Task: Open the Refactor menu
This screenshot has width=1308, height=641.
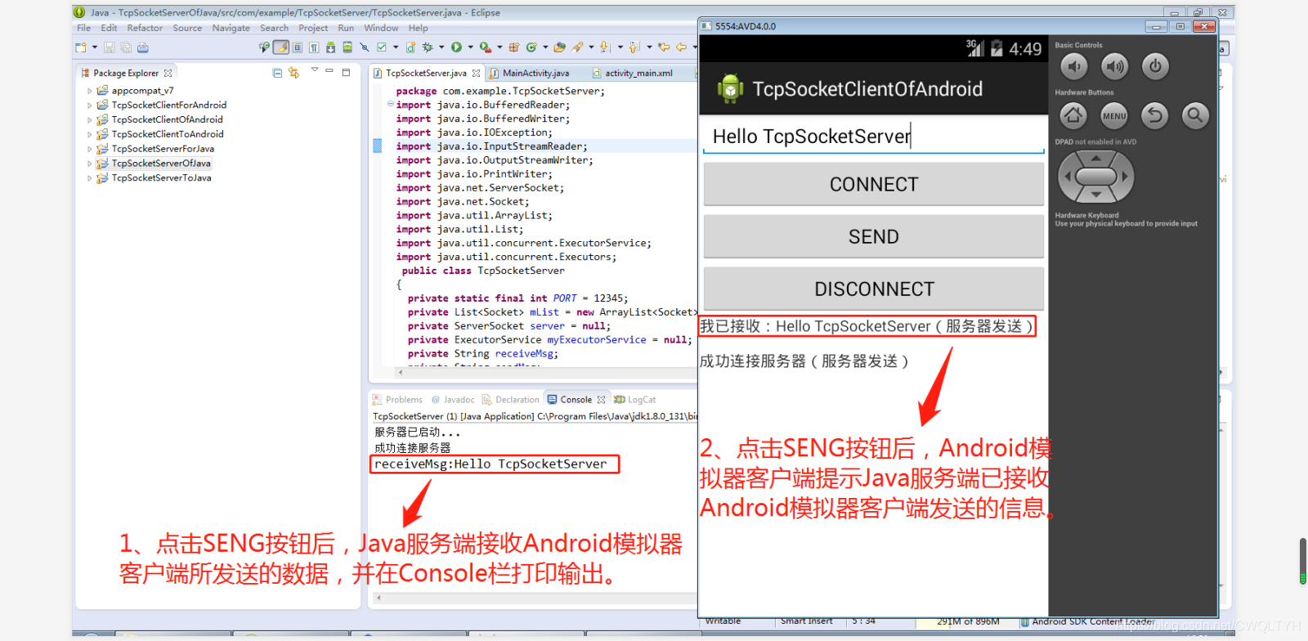Action: (145, 28)
